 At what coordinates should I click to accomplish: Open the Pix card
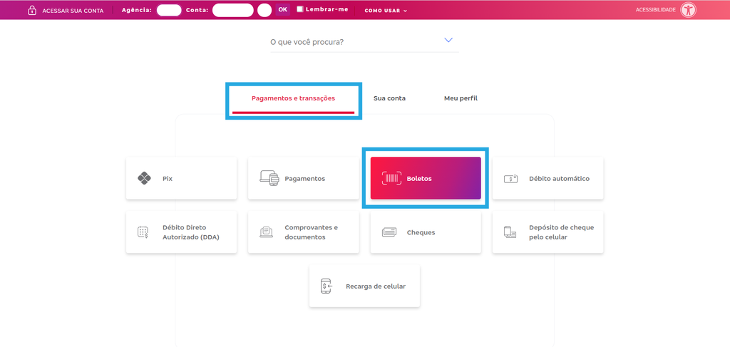coord(181,179)
